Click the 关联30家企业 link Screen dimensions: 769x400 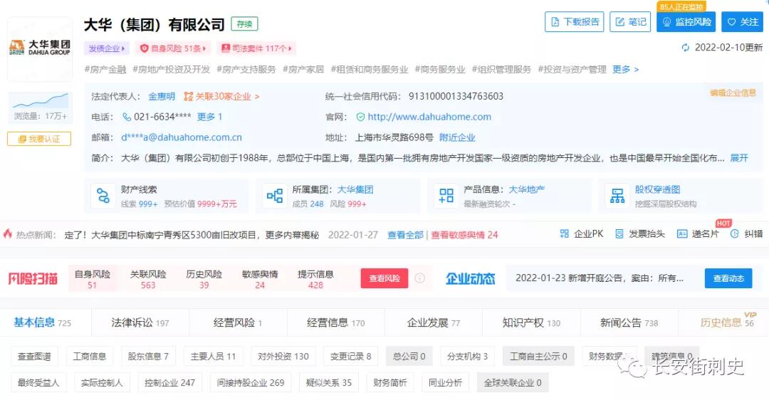tap(221, 97)
